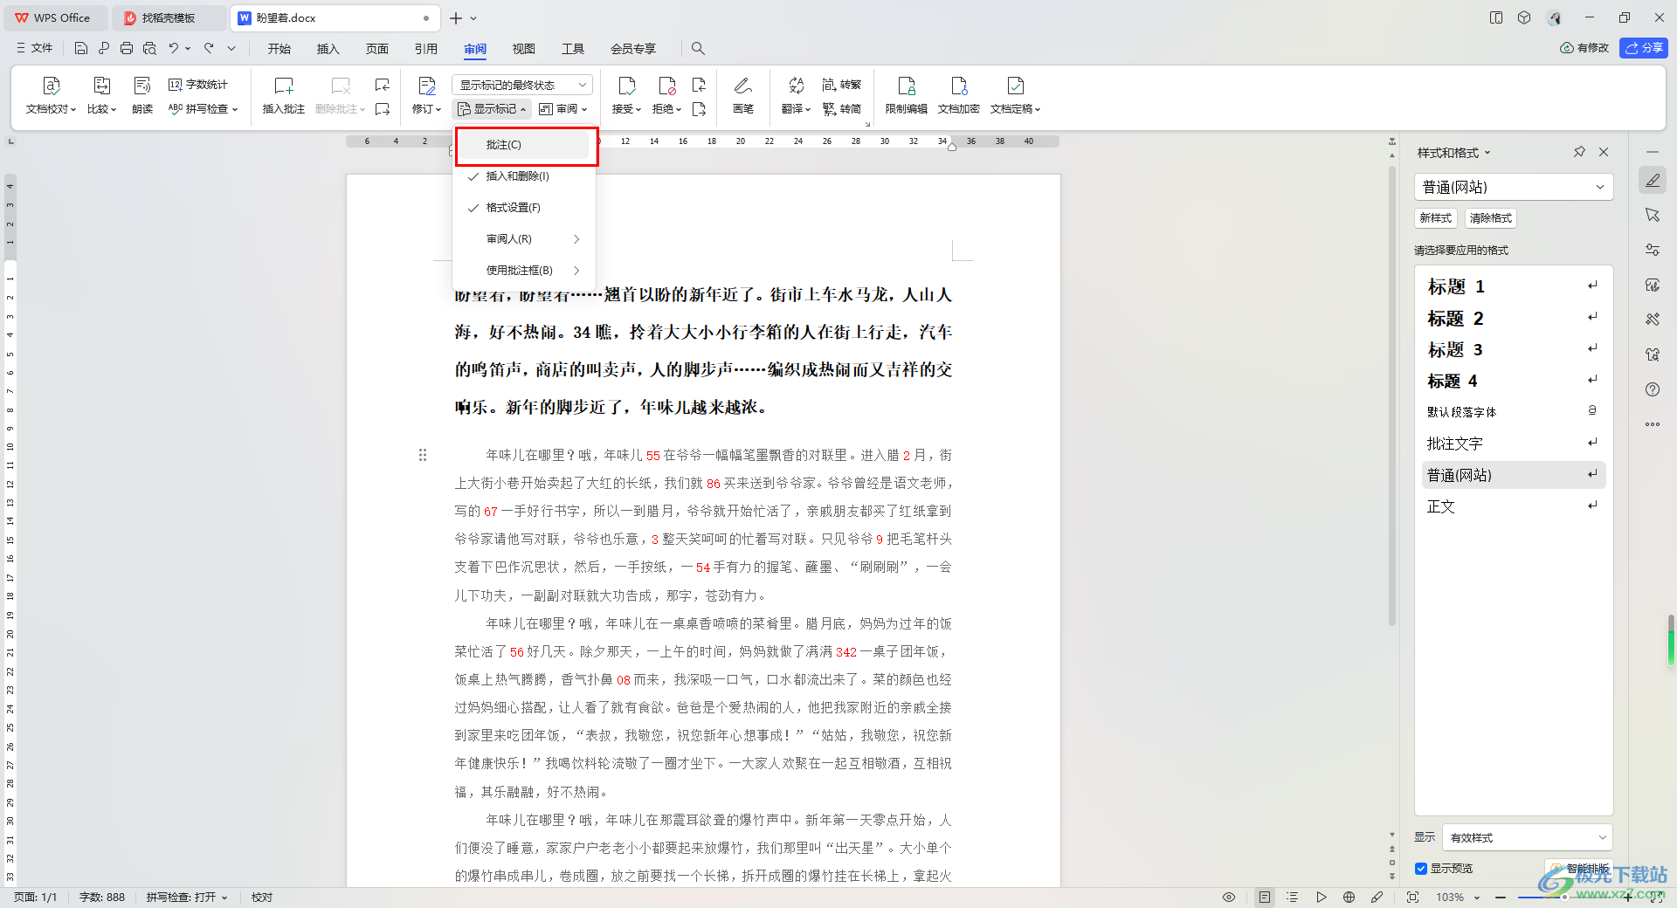Click the 分享 share button
Screen dimensions: 1677x908
(x=1644, y=48)
